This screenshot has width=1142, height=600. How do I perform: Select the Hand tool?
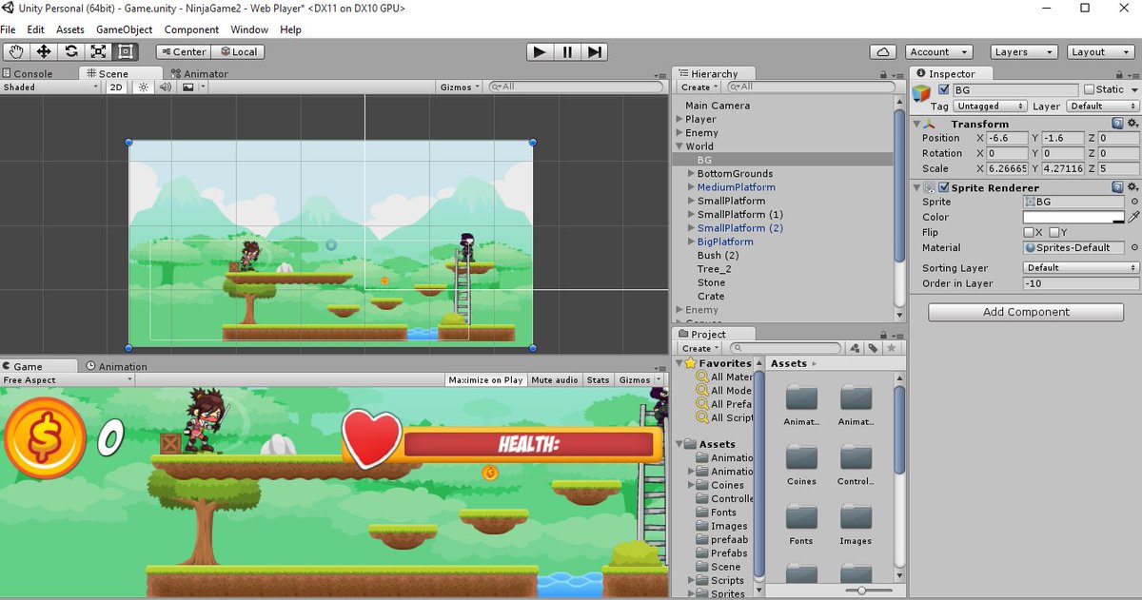16,52
